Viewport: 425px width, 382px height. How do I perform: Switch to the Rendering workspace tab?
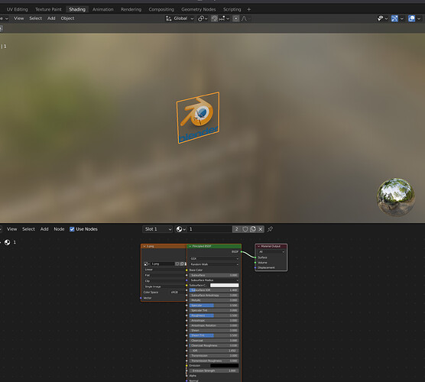tap(131, 9)
